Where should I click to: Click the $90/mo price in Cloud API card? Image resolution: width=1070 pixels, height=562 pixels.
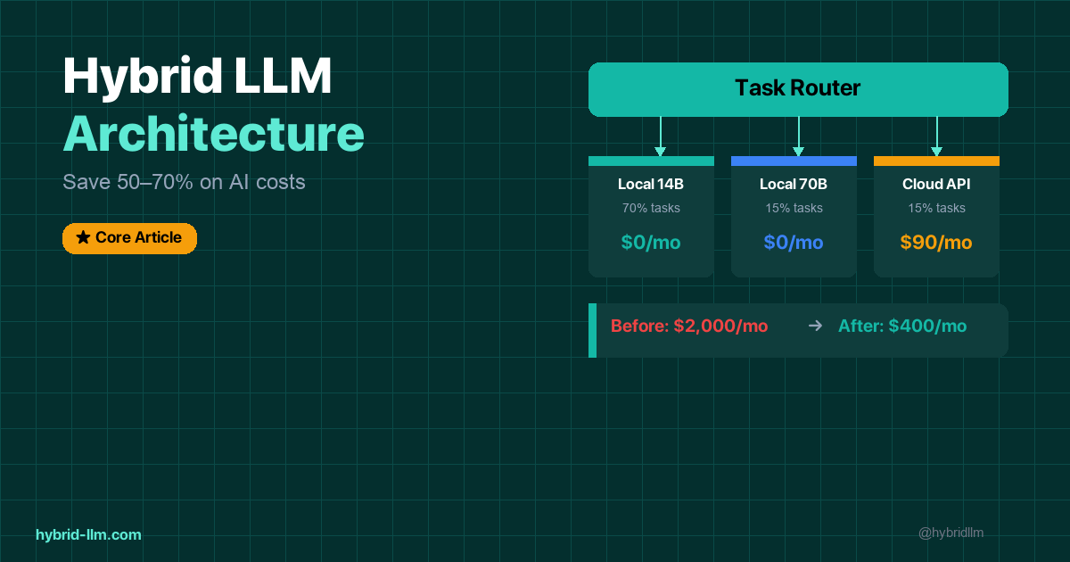click(x=936, y=243)
